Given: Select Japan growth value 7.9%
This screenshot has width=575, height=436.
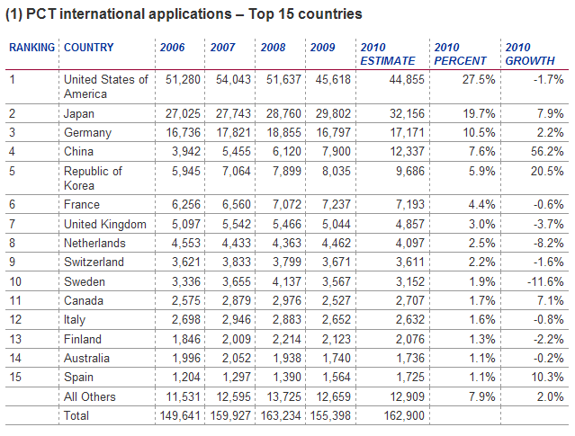Looking at the screenshot, I should 551,114.
